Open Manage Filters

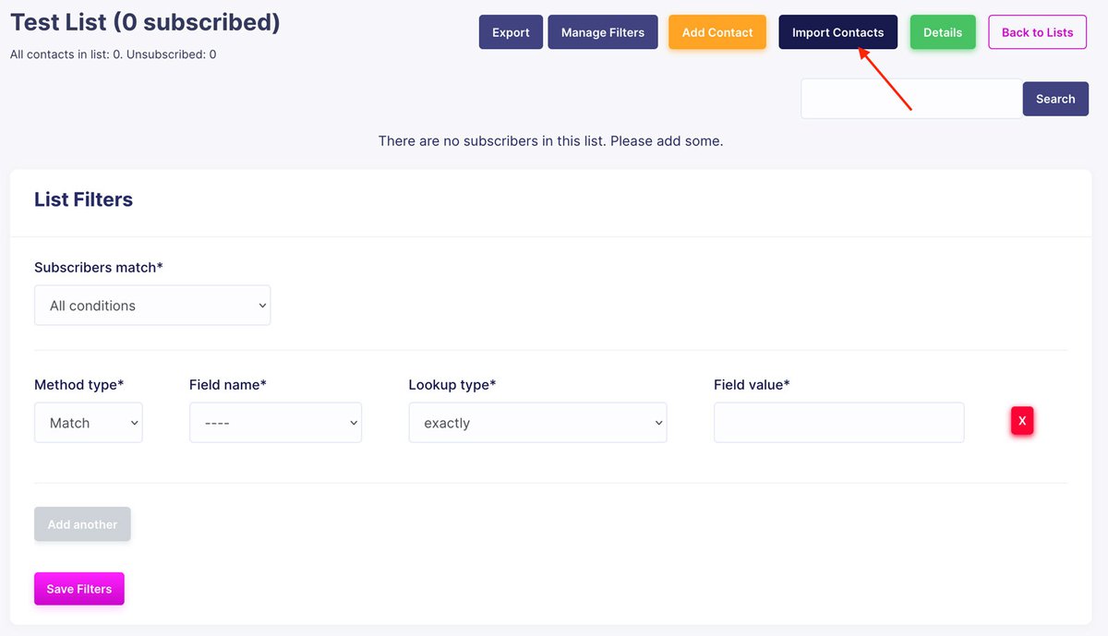[x=603, y=32]
